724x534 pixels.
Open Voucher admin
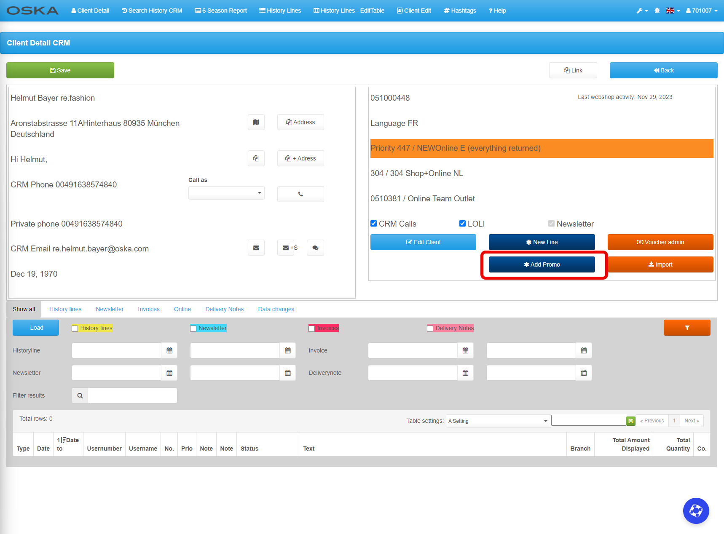(x=660, y=242)
